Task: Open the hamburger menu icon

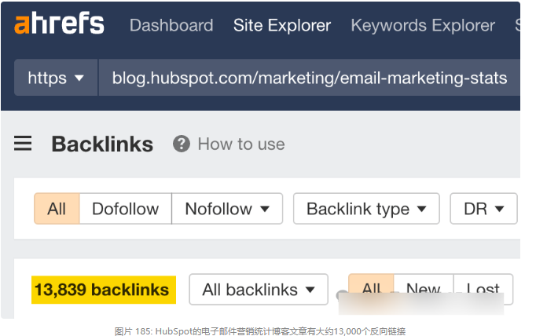Action: tap(23, 144)
